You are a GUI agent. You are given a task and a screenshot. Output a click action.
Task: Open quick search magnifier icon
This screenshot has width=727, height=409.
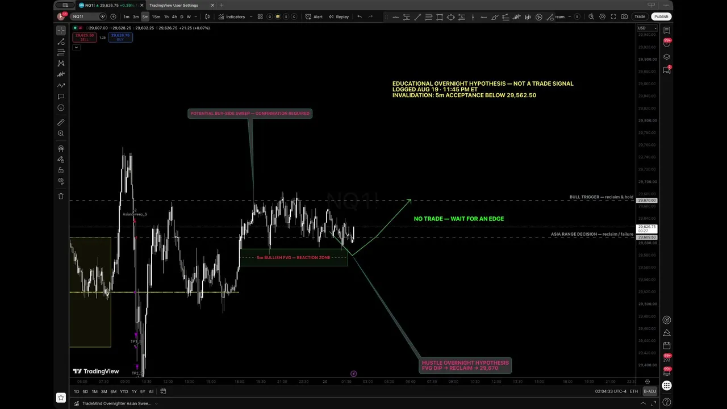pos(591,16)
